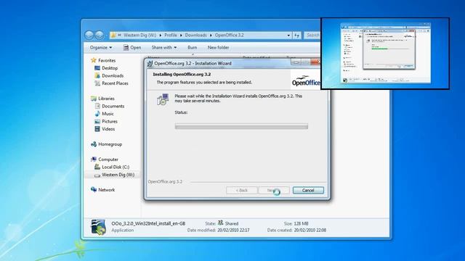The height and width of the screenshot is (261, 465).
Task: Click the refresh icon beside address bar
Action: coord(297,36)
